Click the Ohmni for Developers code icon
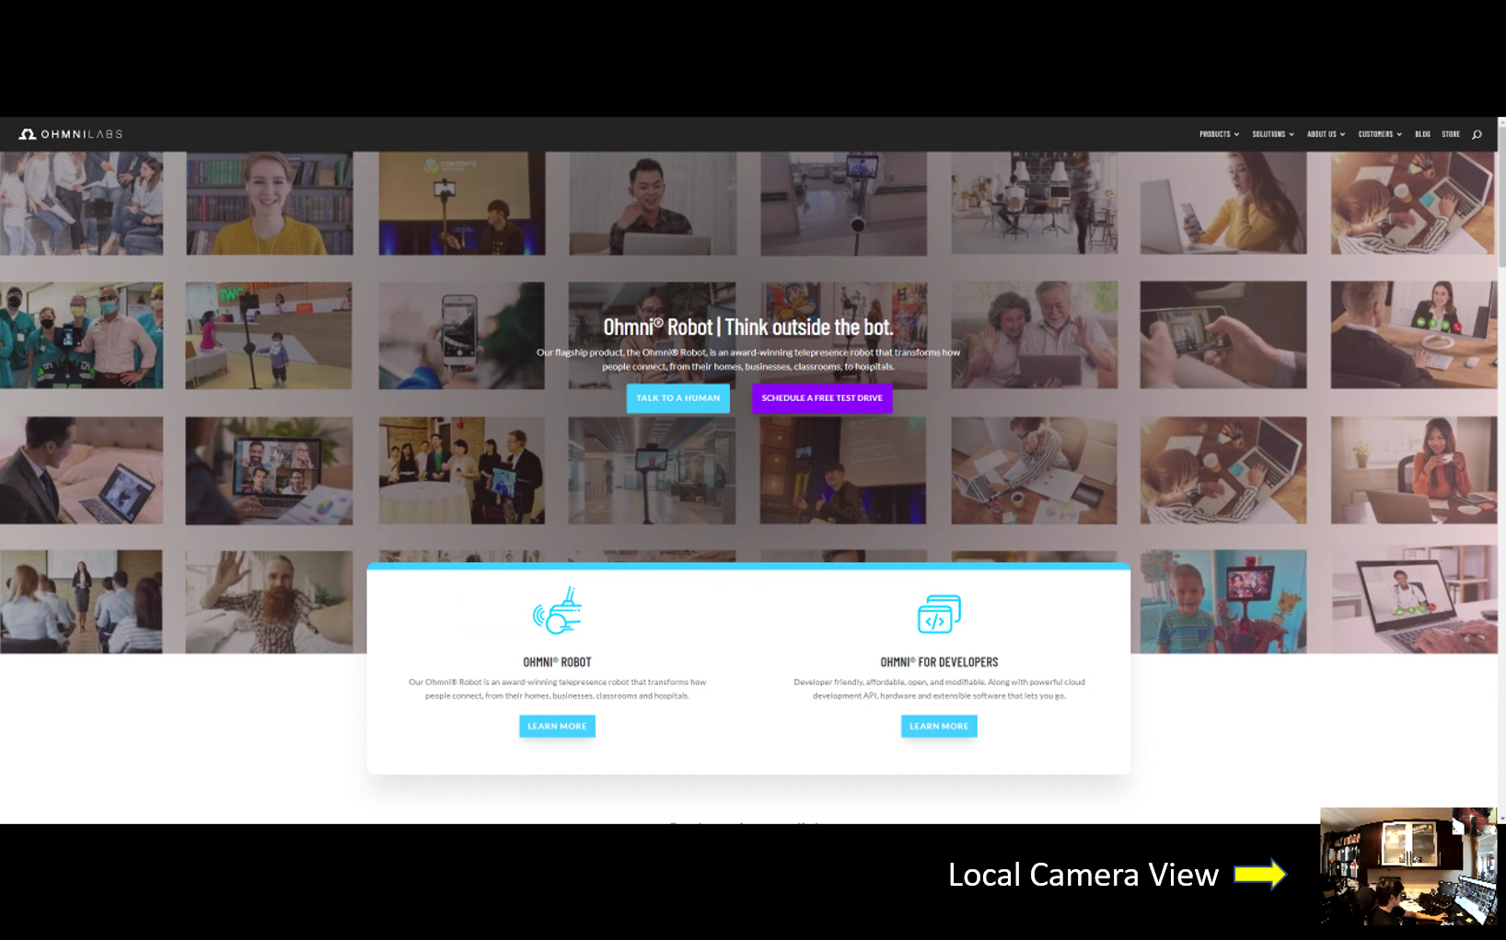 click(939, 613)
